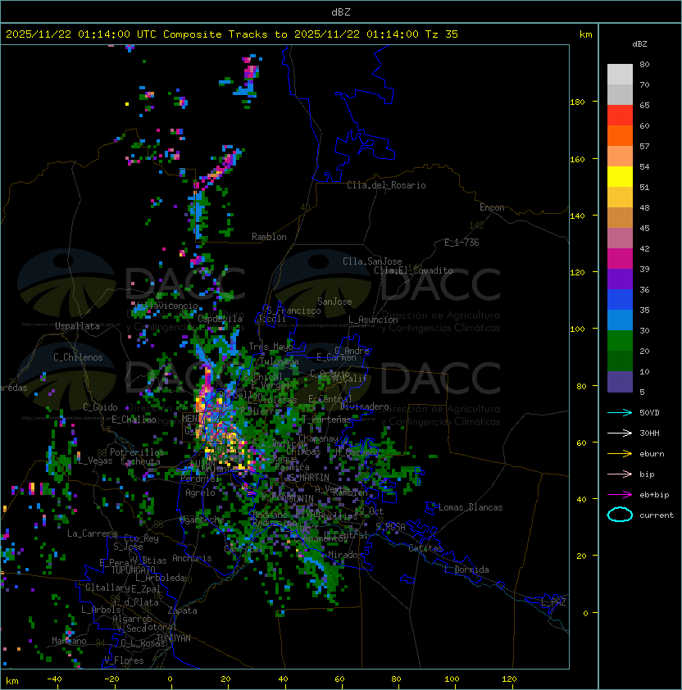Click the 'La_Carrera' map label
Viewport: 682px width, 690px height.
92,533
